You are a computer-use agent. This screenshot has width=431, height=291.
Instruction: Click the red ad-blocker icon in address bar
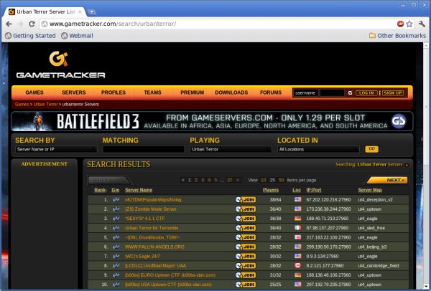click(x=400, y=24)
